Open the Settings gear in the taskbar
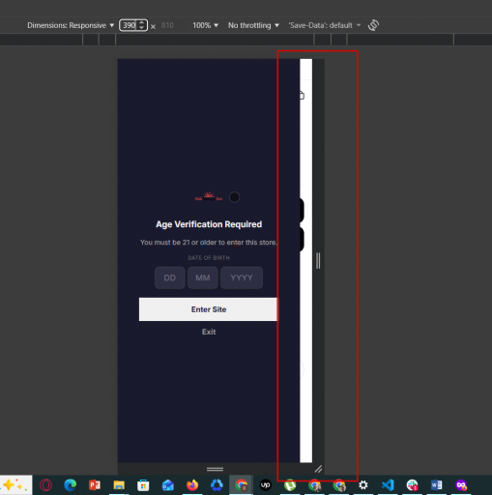 point(363,485)
